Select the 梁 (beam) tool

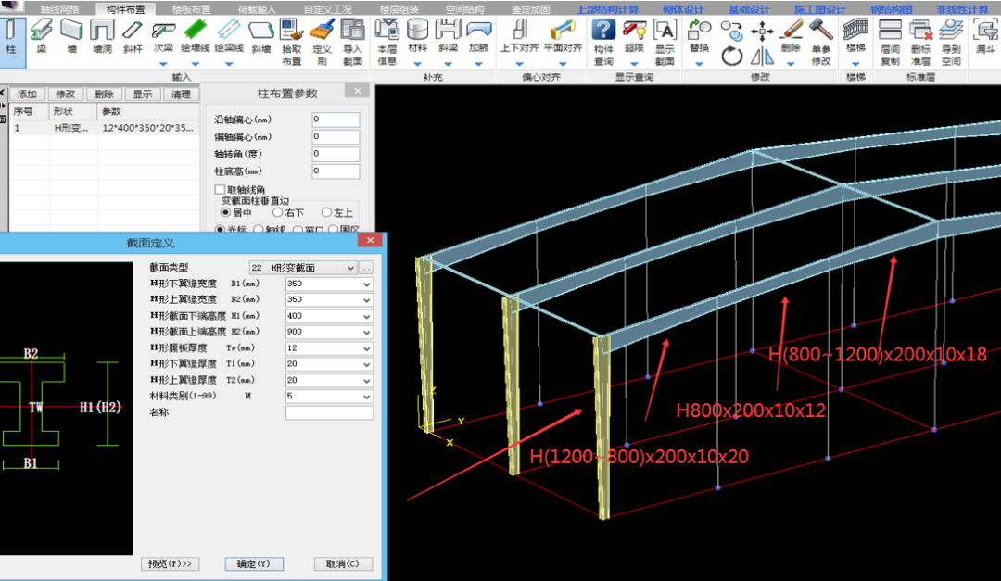(42, 36)
